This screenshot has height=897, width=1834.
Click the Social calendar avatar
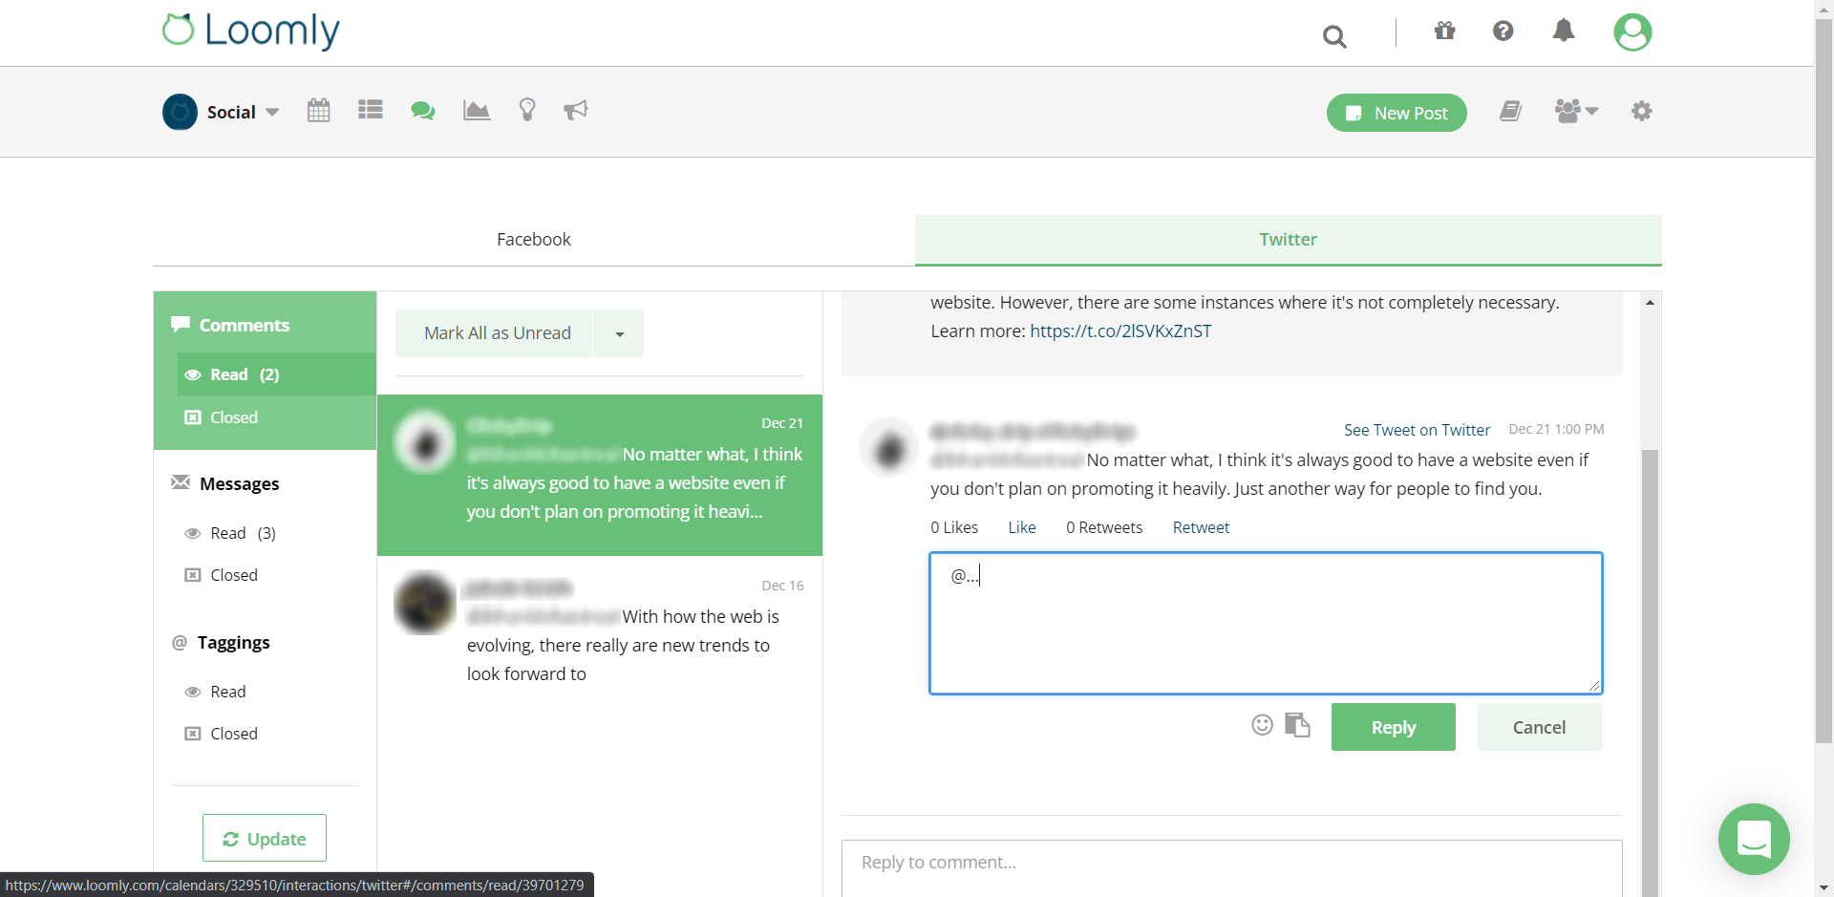[x=180, y=112]
